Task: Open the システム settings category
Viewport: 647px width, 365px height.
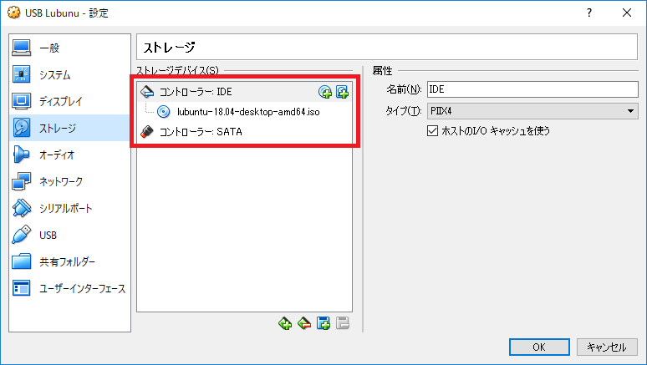Action: pyautogui.click(x=69, y=74)
